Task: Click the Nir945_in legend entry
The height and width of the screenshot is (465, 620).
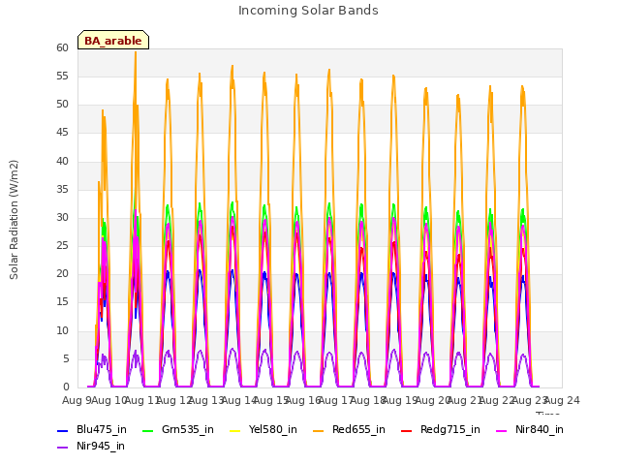Action: coord(91,447)
